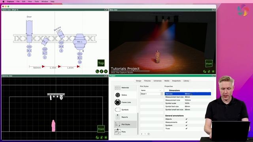
Task: Open the Frame Lists section icon
Action: 118,102
